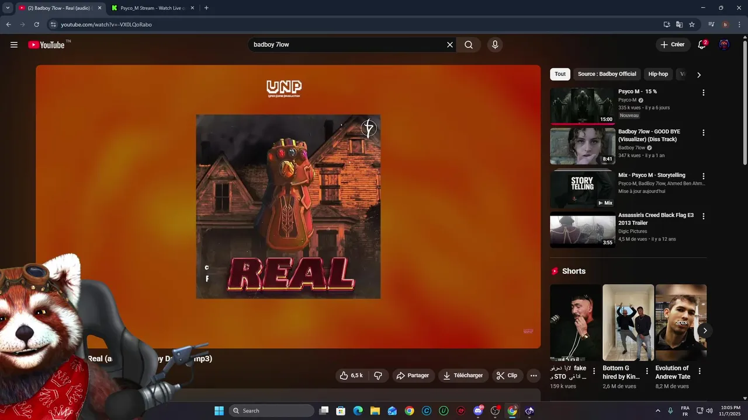This screenshot has height=420, width=748.
Task: Click the browser address bar URL
Action: 106,24
